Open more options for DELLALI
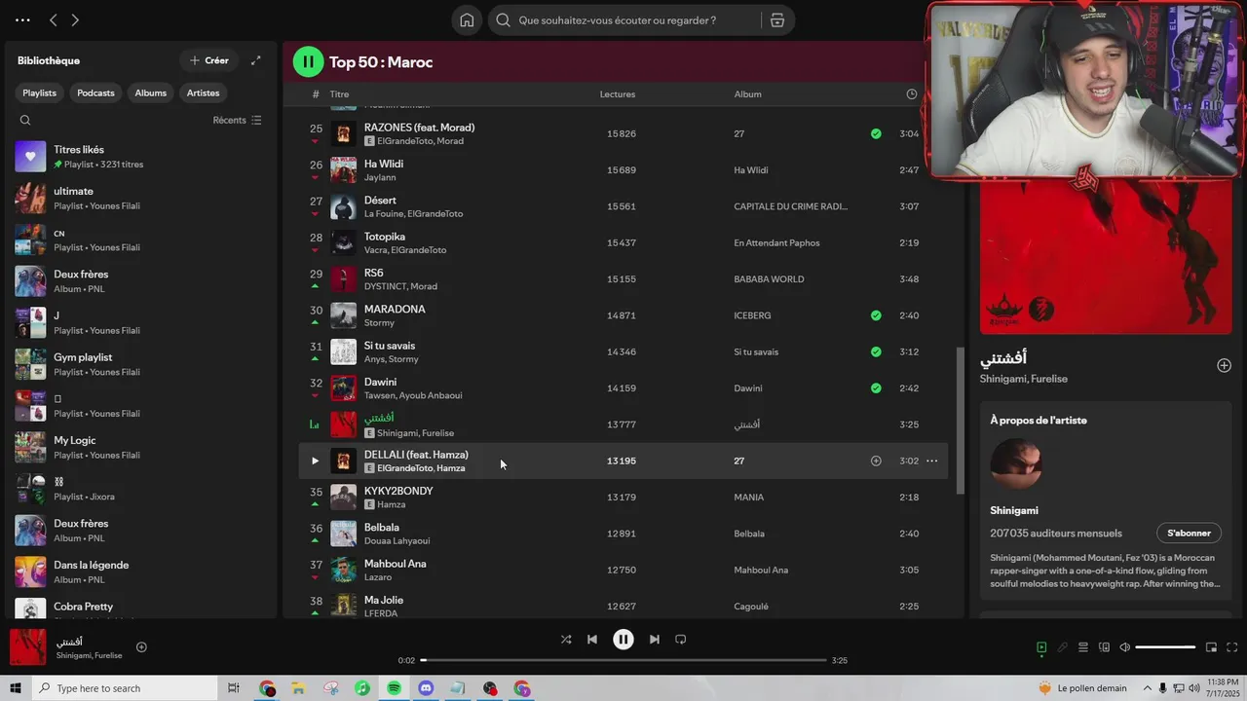The width and height of the screenshot is (1247, 701). tap(931, 461)
